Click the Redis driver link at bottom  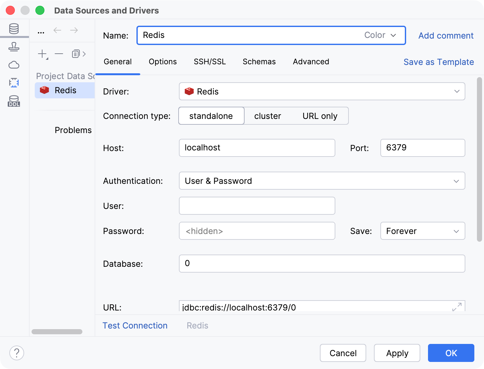(197, 326)
